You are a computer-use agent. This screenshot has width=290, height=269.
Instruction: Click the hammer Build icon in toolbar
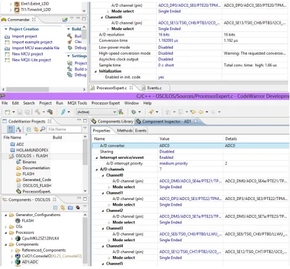pos(38,112)
